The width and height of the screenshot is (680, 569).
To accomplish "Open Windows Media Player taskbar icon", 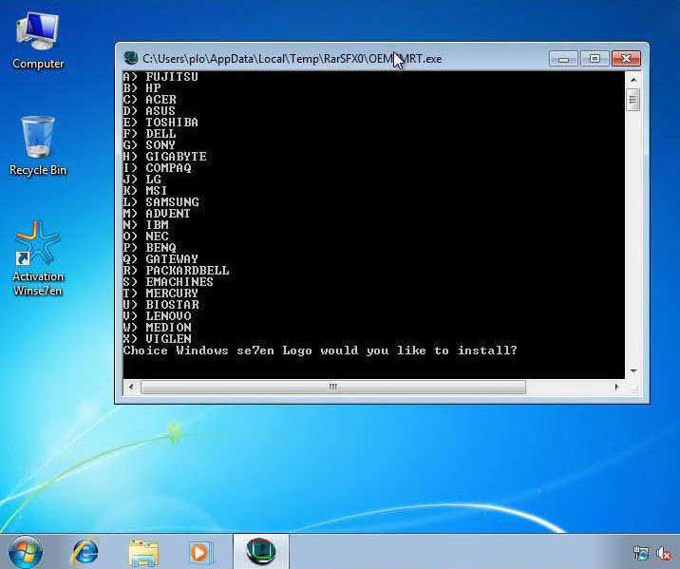I will [201, 553].
